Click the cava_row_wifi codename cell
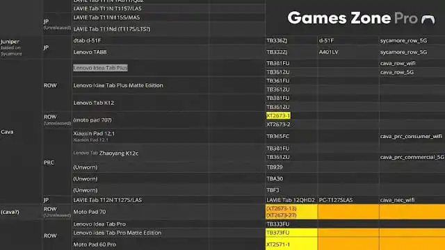This screenshot has width=445, height=250. 398,63
